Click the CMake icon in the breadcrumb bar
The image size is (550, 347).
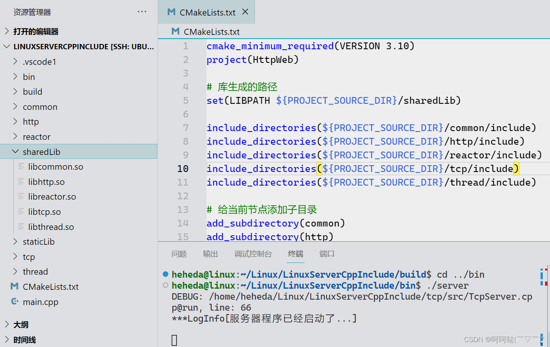175,31
